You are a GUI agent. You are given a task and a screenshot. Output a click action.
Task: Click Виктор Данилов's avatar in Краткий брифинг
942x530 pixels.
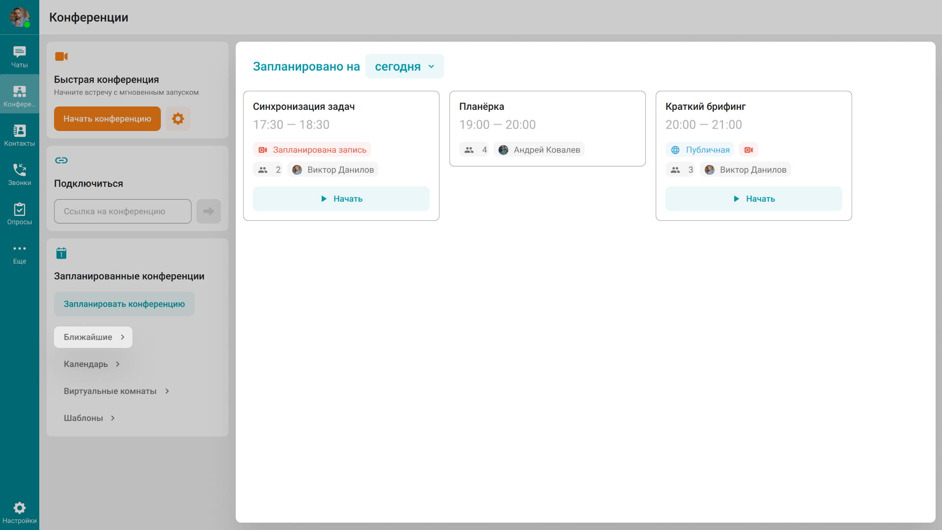pyautogui.click(x=710, y=170)
